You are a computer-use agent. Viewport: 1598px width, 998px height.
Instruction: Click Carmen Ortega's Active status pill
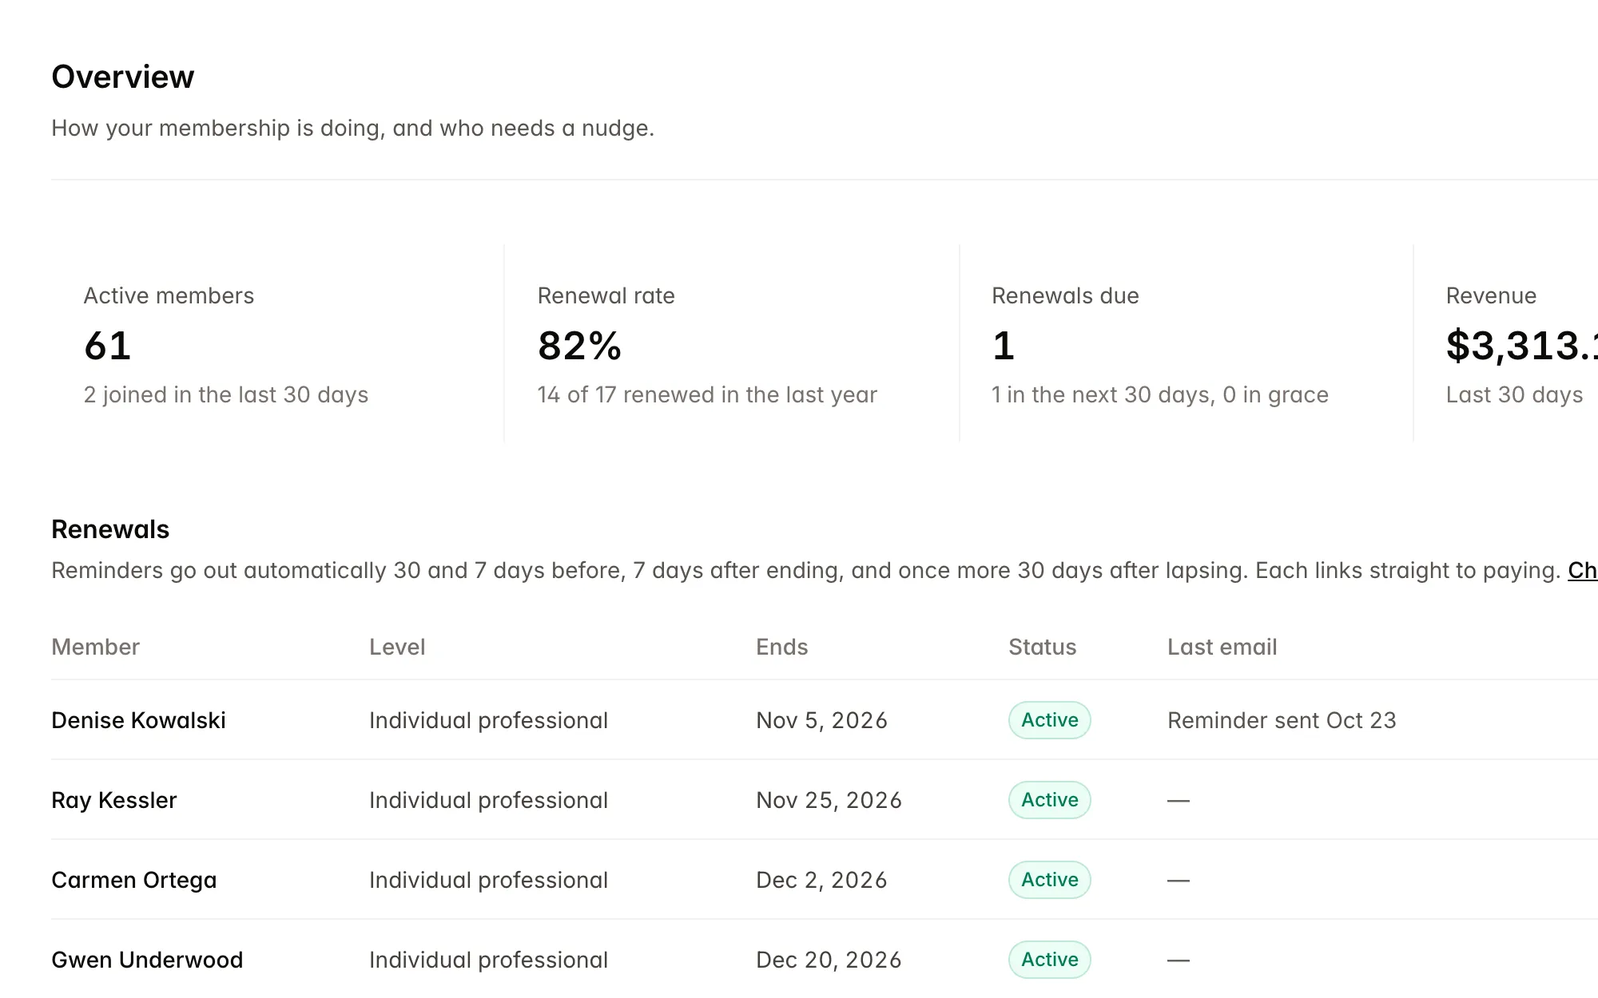(x=1049, y=880)
